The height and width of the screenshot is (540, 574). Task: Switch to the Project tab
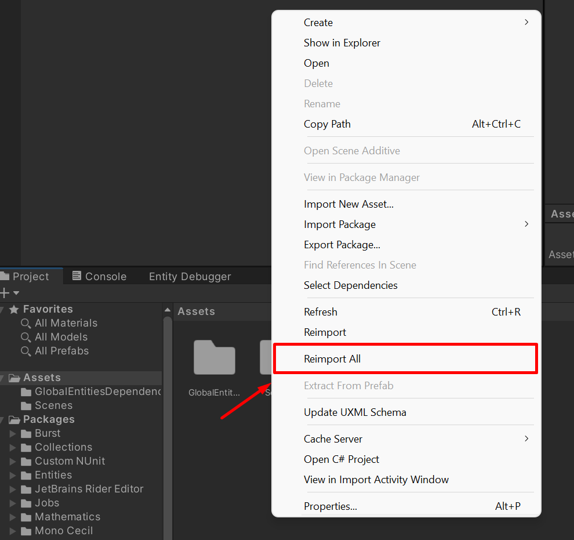pyautogui.click(x=31, y=277)
